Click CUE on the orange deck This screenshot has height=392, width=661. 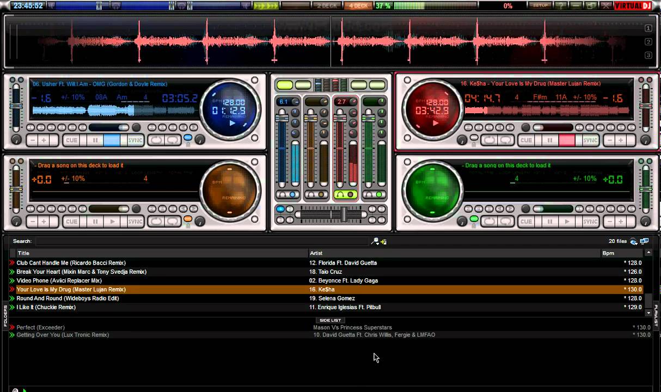coord(72,222)
